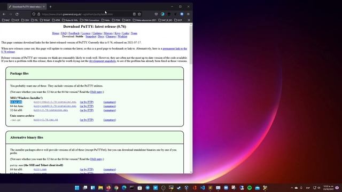Show hidden system tray icons chevron
342x192 pixels.
click(292, 188)
